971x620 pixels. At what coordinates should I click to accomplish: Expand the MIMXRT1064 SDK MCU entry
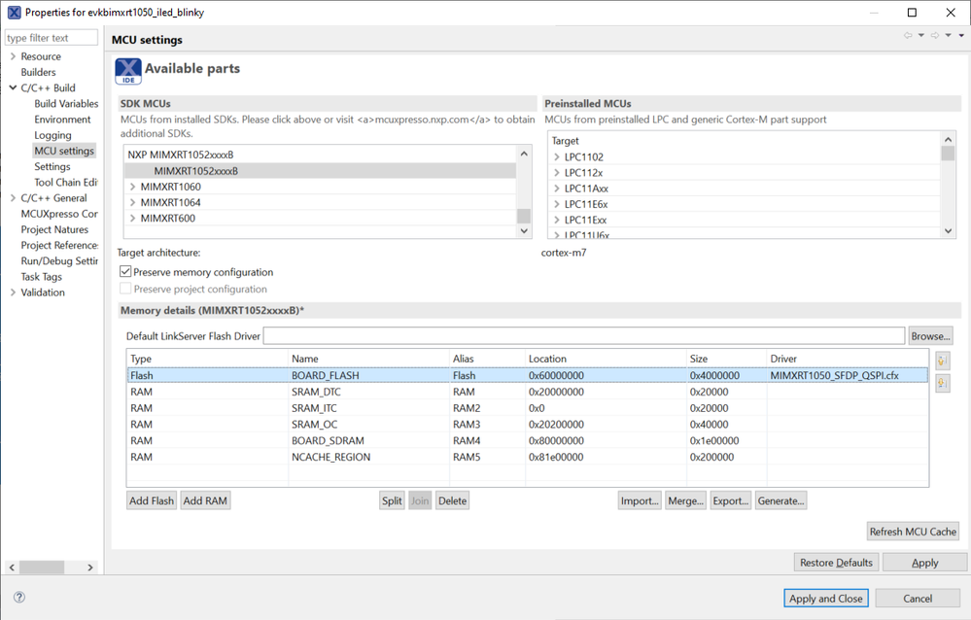(132, 202)
